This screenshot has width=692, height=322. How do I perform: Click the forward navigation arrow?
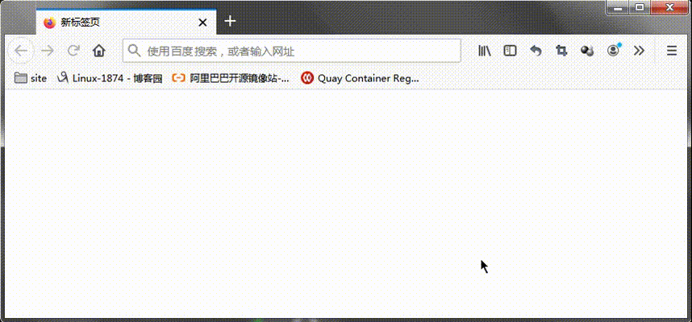(x=48, y=51)
